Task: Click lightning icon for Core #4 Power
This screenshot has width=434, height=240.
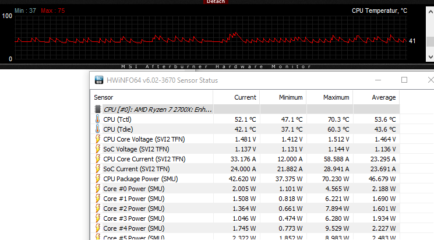Action: pos(97,228)
